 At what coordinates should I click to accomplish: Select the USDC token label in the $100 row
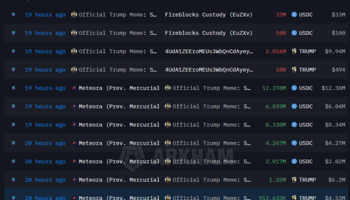click(x=306, y=33)
